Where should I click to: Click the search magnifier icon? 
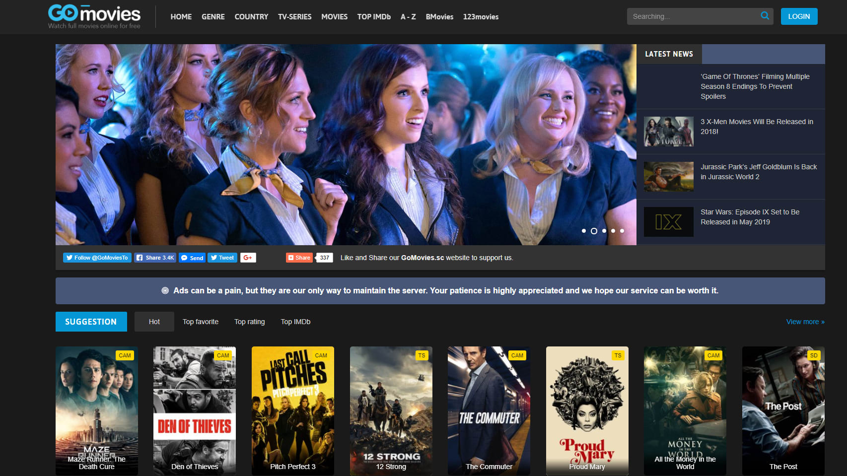765,16
